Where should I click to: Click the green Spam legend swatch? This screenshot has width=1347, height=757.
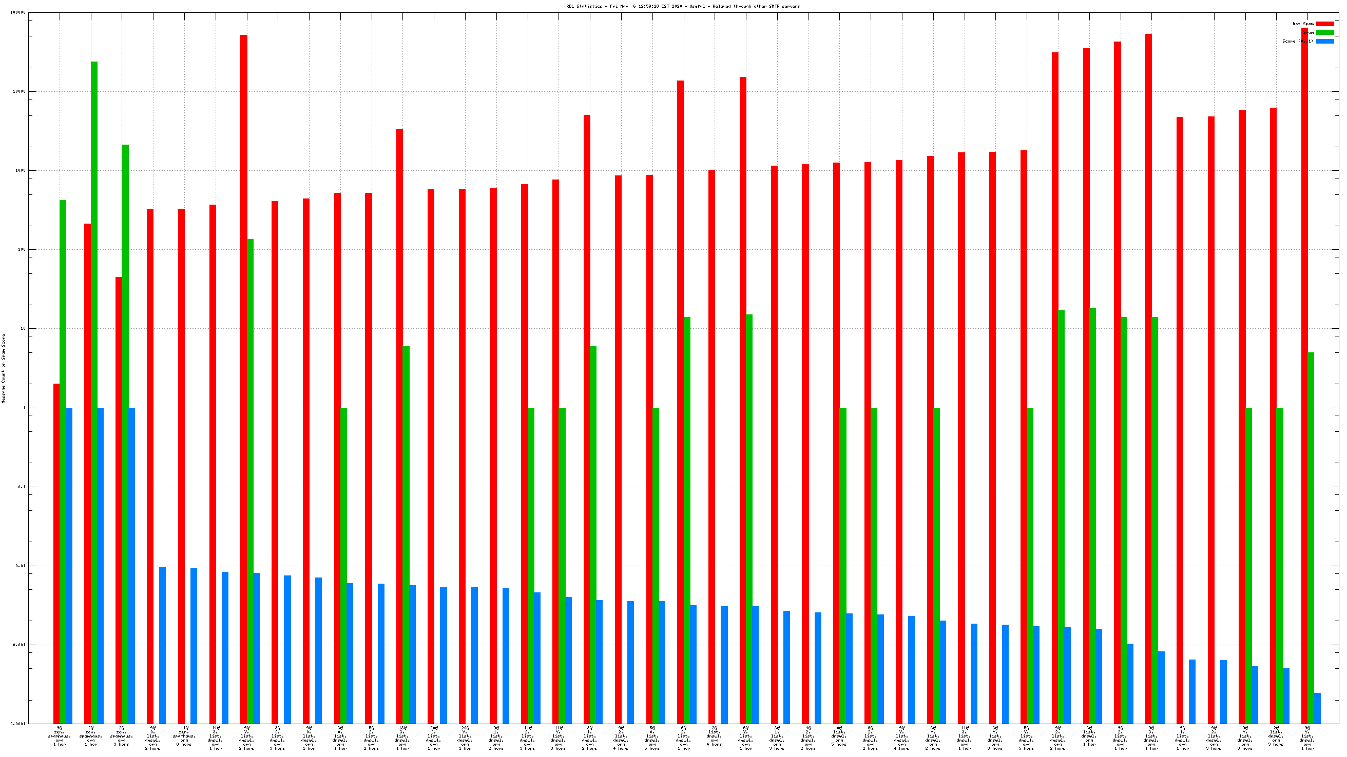[1324, 32]
